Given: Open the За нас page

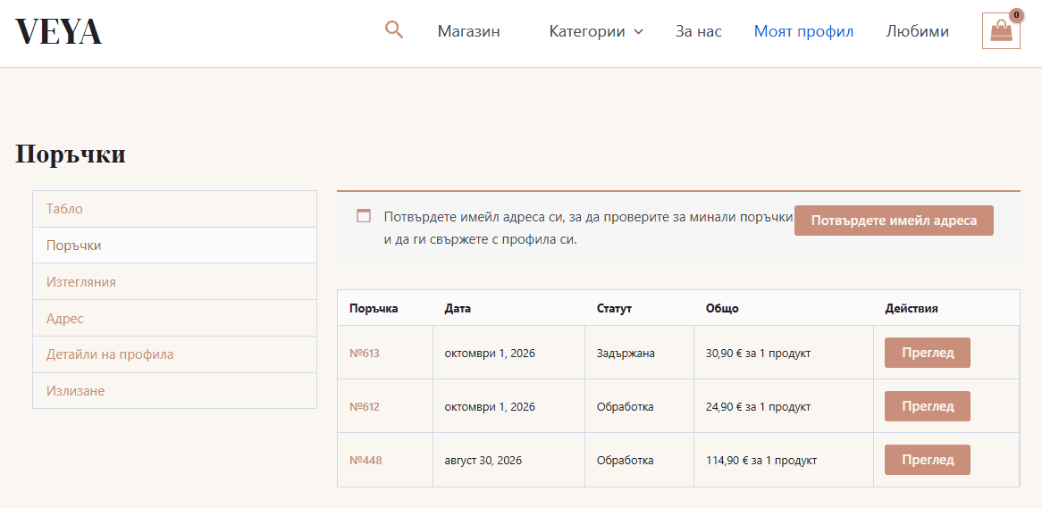Looking at the screenshot, I should point(699,31).
